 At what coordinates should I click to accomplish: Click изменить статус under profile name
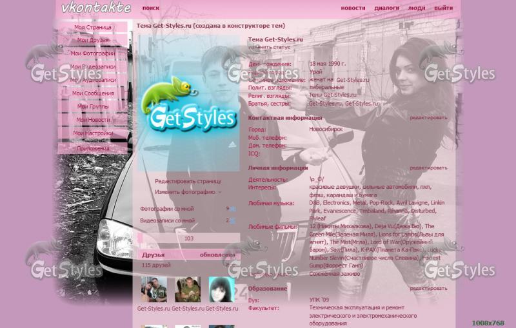pos(269,47)
